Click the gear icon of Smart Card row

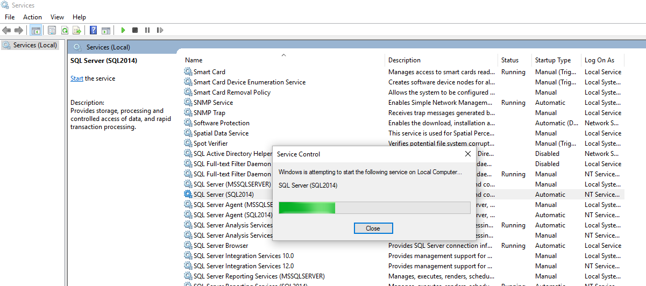coord(188,72)
